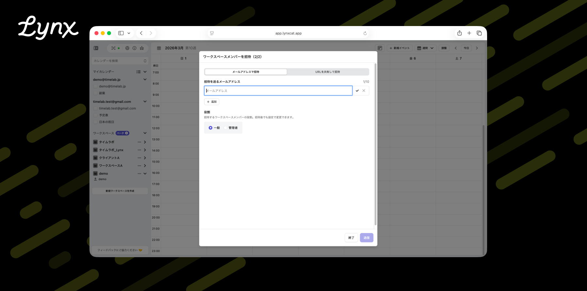Select the 管理者 role radio button
The width and height of the screenshot is (587, 291).
pyautogui.click(x=225, y=128)
